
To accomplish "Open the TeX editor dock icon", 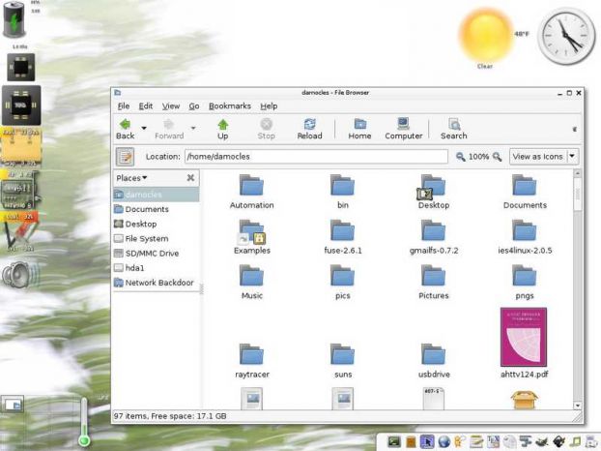I will click(x=493, y=441).
